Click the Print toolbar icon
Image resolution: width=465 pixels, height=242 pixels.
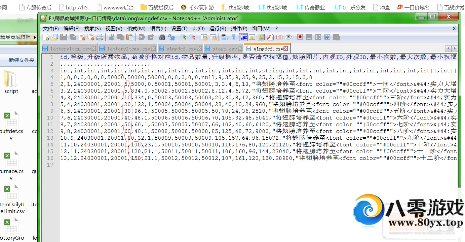click(100, 37)
